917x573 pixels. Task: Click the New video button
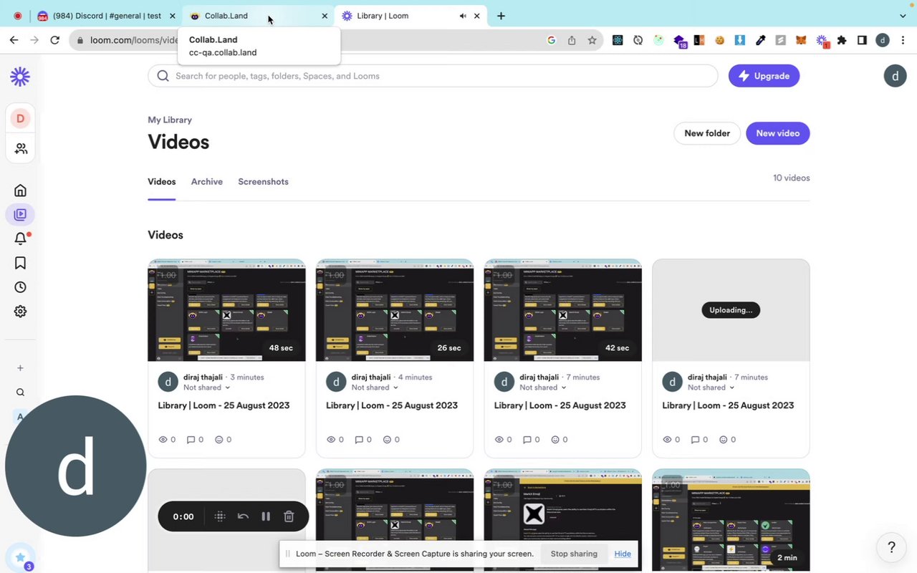pyautogui.click(x=778, y=133)
